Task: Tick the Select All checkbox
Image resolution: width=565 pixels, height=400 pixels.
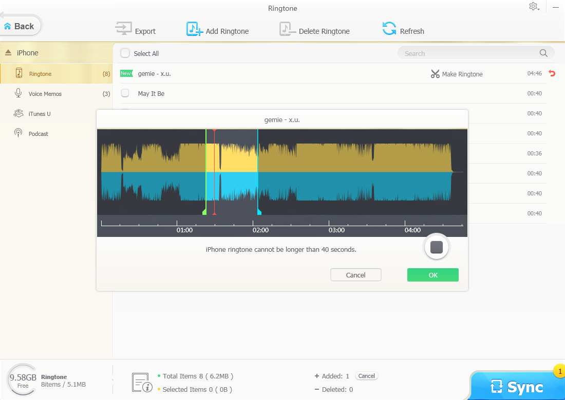Action: pos(125,53)
